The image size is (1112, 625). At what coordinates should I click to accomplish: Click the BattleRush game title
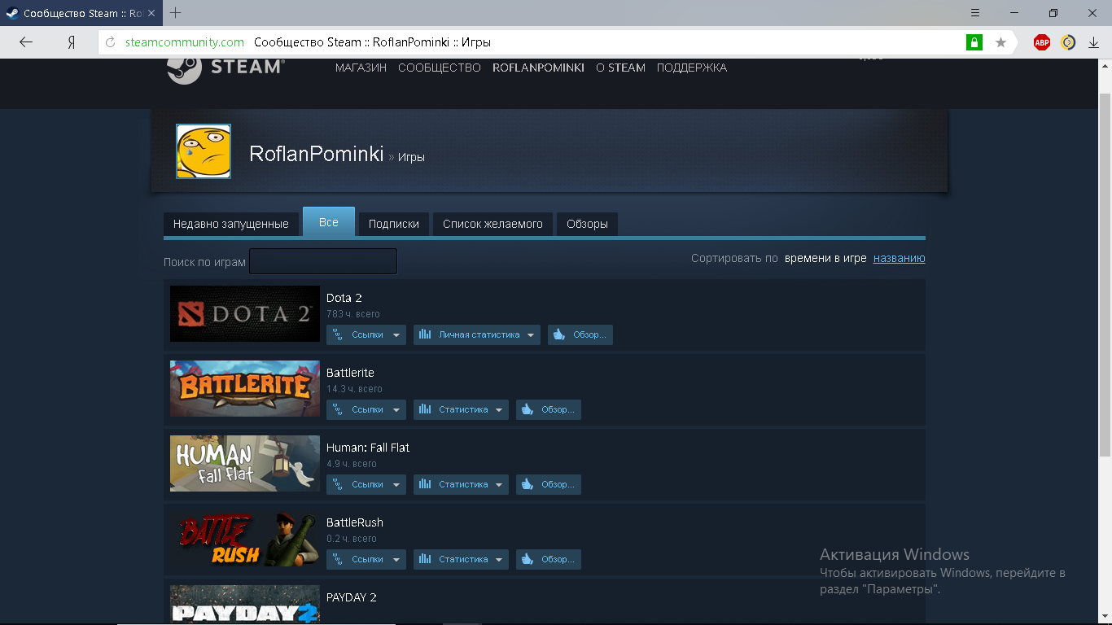(x=355, y=522)
